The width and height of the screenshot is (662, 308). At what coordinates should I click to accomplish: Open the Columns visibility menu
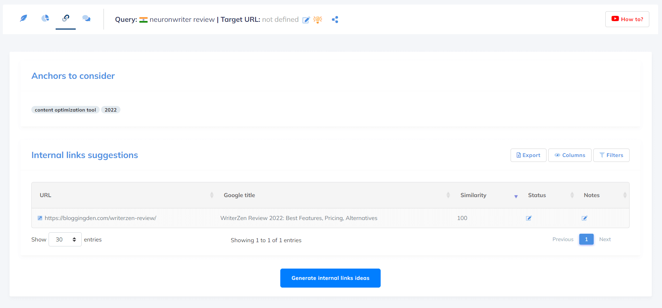(x=570, y=155)
